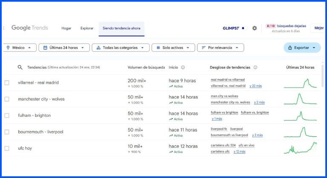Image resolution: width=327 pixels, height=178 pixels.
Task: Click 'cartelera ufc' breakdown term
Action: [x=220, y=152]
